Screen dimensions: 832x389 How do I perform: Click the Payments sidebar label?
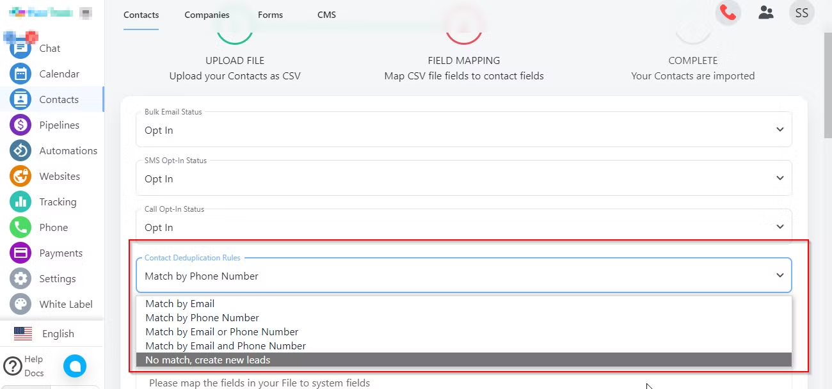[61, 253]
